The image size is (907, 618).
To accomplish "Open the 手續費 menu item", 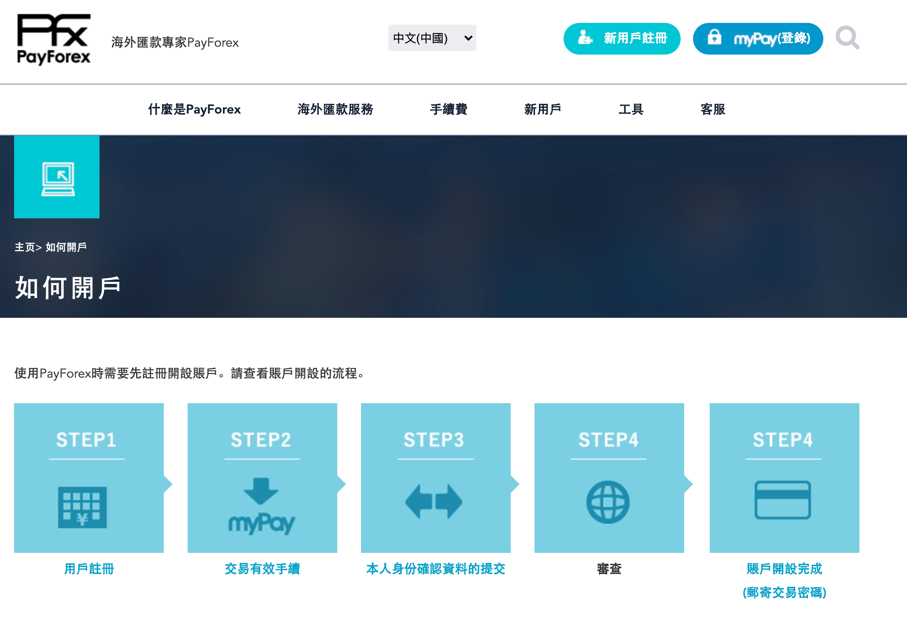I will (449, 109).
